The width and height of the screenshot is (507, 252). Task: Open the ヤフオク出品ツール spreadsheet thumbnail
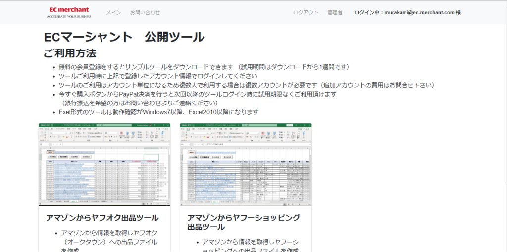click(104, 164)
